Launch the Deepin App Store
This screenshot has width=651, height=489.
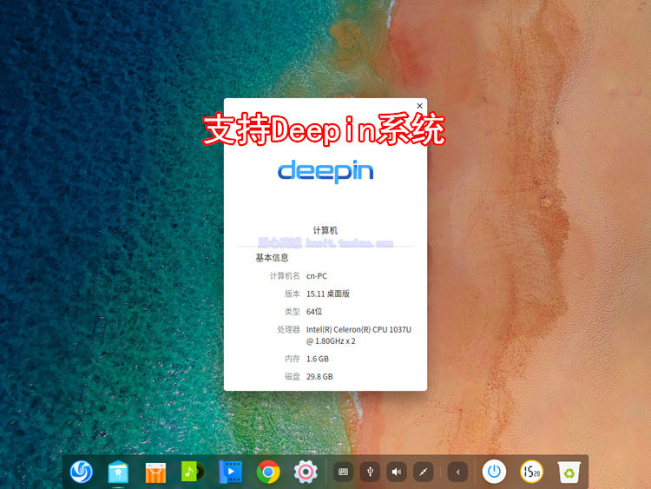[x=155, y=472]
